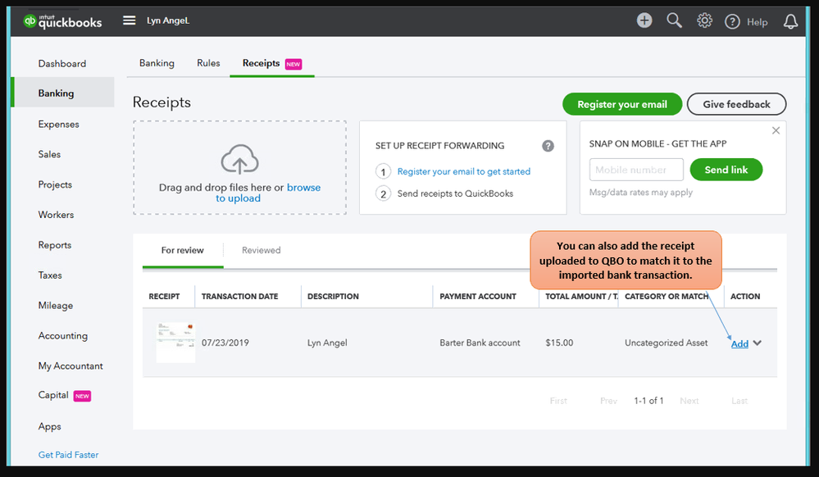This screenshot has width=819, height=477.
Task: Select the Receipts tab
Action: pos(271,63)
